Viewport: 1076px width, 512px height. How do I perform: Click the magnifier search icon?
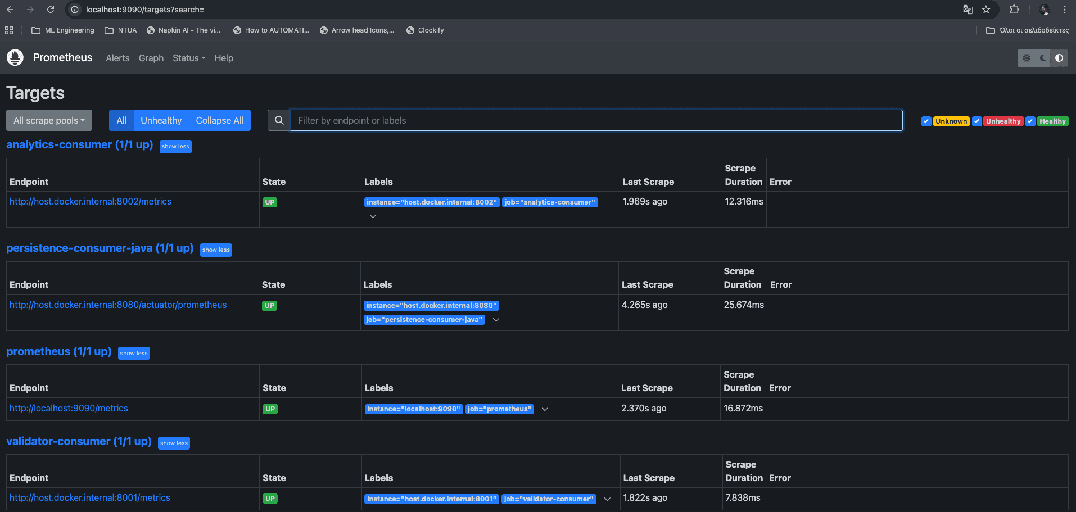pyautogui.click(x=279, y=120)
